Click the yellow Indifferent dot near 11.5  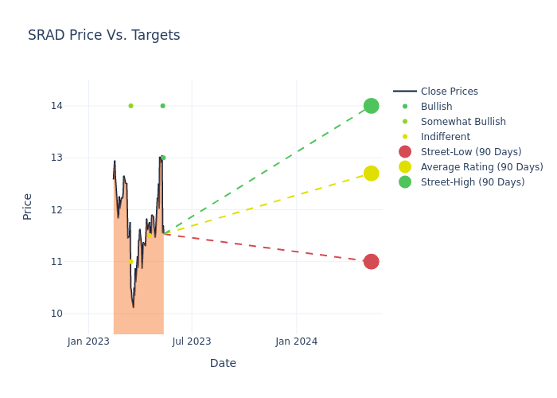150,236
